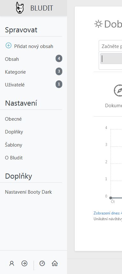Click the Čt chart data point
The image size is (122, 274).
(x=111, y=198)
